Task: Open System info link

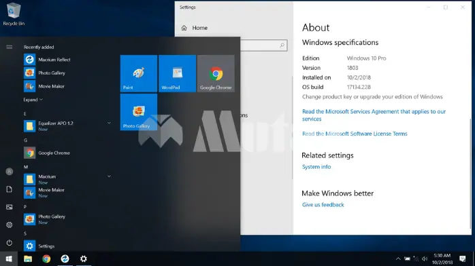Action: pyautogui.click(x=316, y=167)
